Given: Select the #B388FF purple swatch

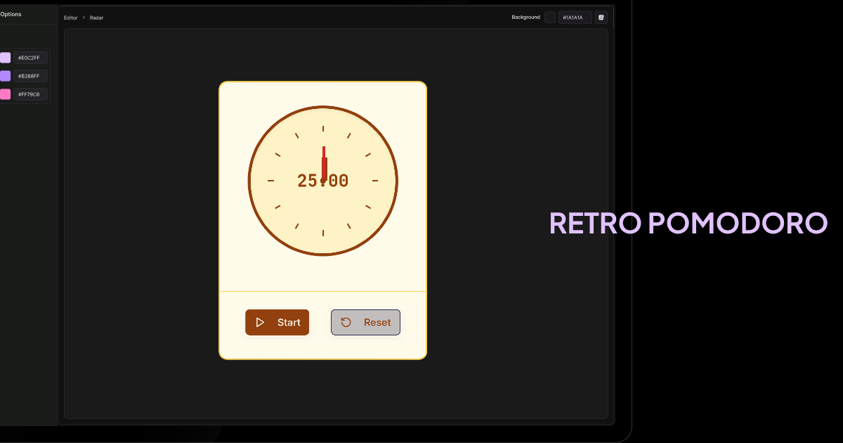Looking at the screenshot, I should (x=4, y=76).
